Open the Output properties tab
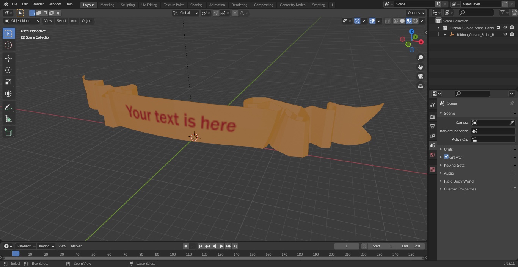This screenshot has height=267, width=518. [432, 126]
